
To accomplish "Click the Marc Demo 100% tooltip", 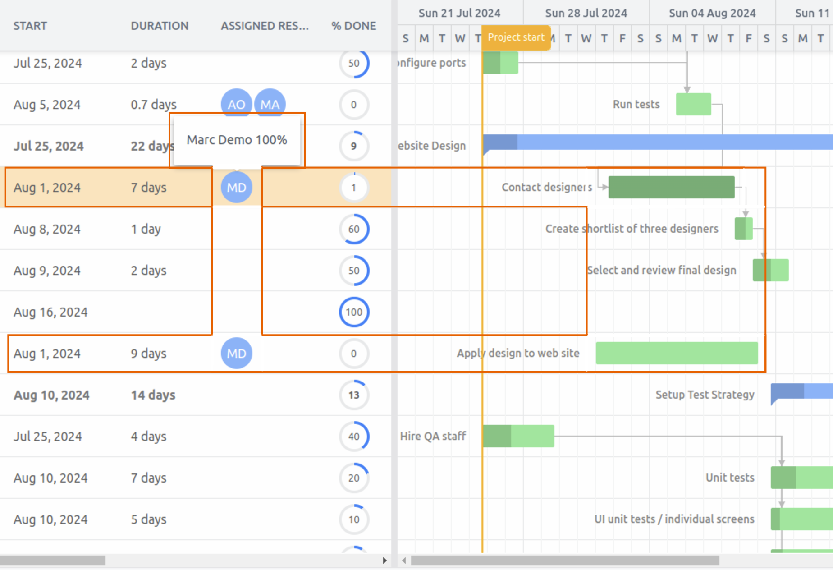I will (x=238, y=140).
